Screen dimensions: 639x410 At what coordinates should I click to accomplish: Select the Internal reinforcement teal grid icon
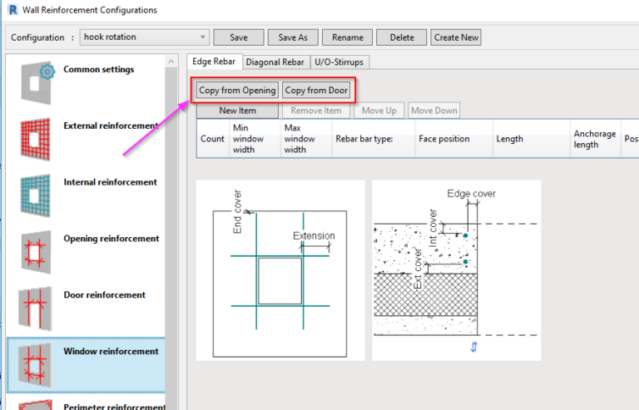point(36,195)
